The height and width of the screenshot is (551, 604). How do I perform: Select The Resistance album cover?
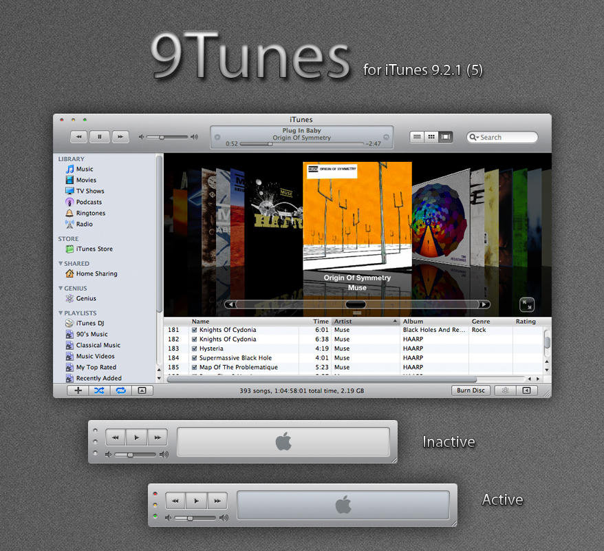click(441, 218)
